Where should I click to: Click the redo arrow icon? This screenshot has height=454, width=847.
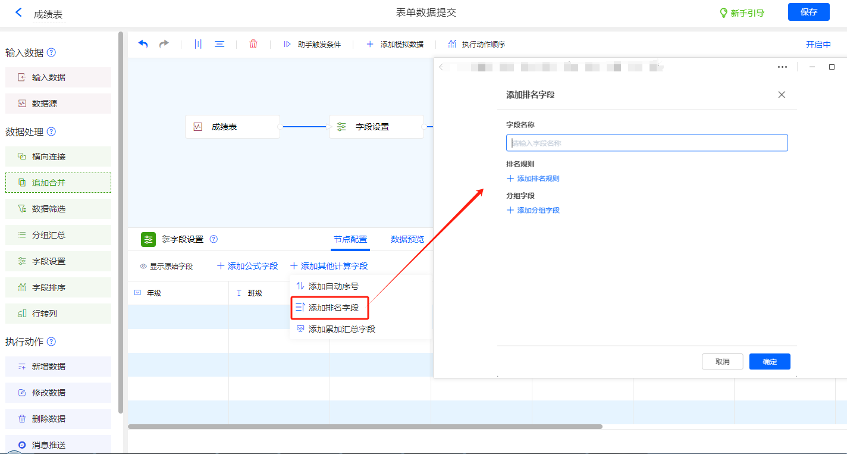click(164, 44)
